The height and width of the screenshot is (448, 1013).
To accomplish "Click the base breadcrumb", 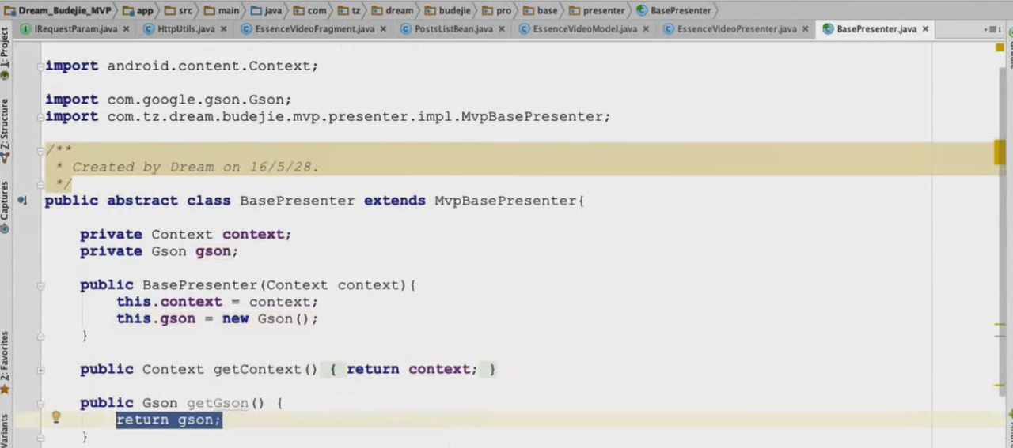I will pyautogui.click(x=540, y=10).
